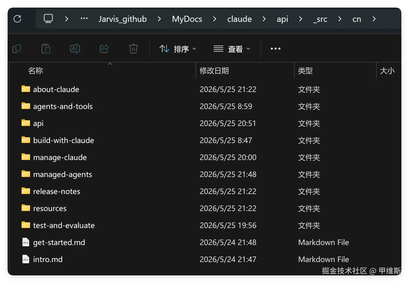Viewport: 409px width, 283px height.
Task: Select the manage-claude folder name
Action: 60,157
